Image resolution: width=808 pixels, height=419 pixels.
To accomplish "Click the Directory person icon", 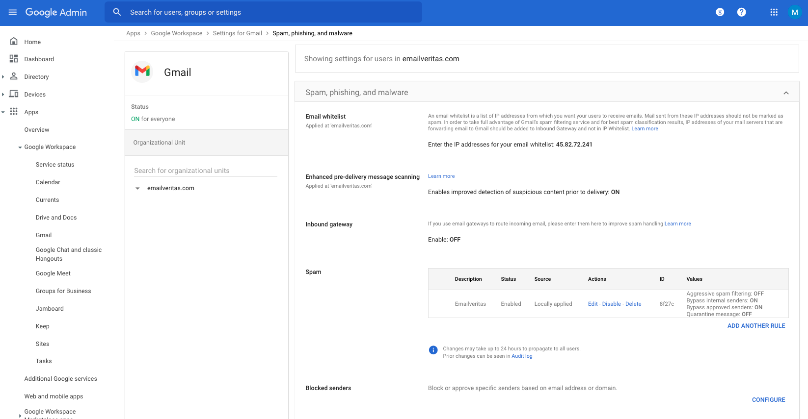I will pos(14,76).
